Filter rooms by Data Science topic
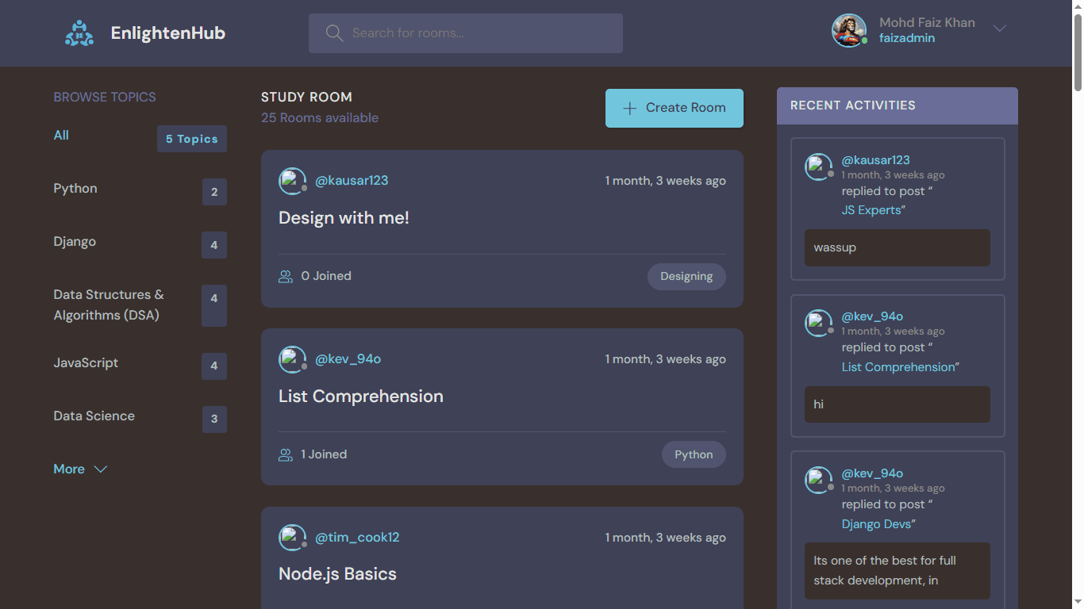Viewport: 1084px width, 609px height. click(x=94, y=416)
